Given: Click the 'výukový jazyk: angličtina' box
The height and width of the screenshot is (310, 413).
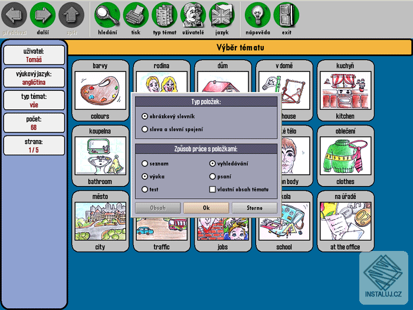Looking at the screenshot, I should (x=34, y=78).
